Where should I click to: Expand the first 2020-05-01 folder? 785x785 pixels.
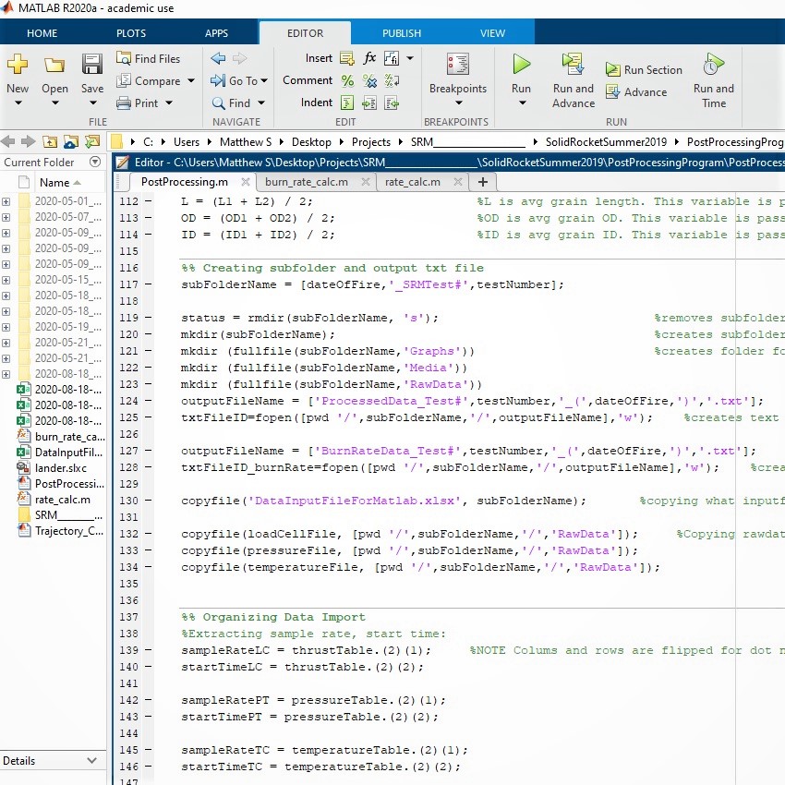click(6, 201)
